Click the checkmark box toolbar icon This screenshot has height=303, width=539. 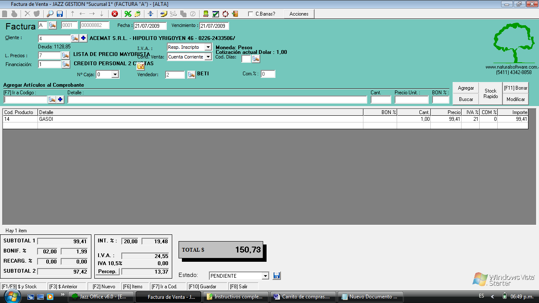[216, 14]
